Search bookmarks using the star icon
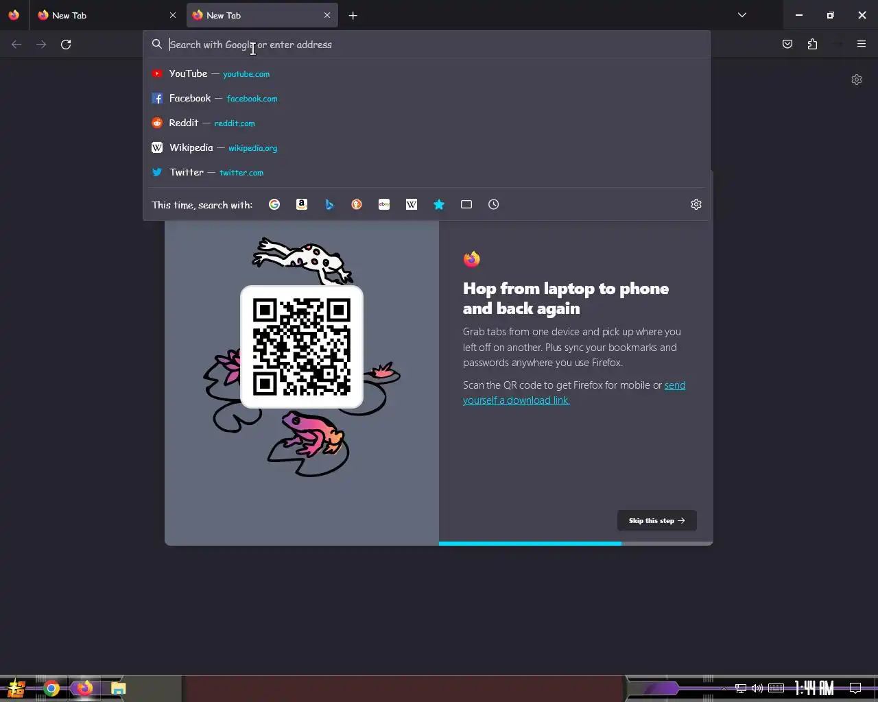878x702 pixels. tap(439, 204)
